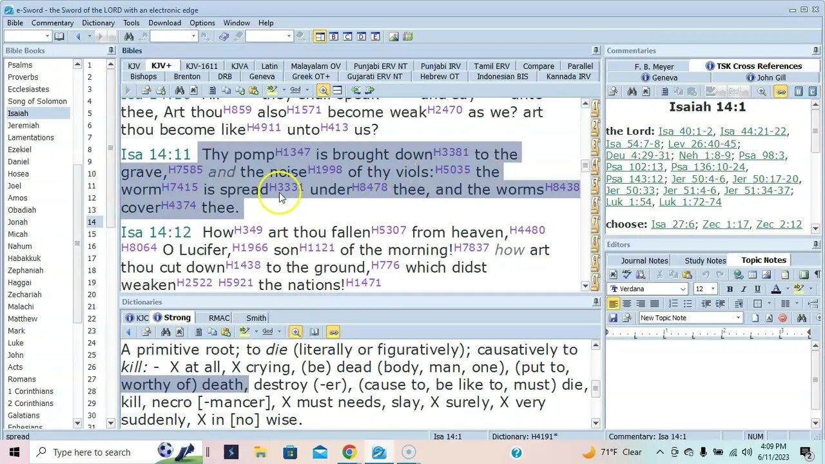Image resolution: width=825 pixels, height=464 pixels.
Task: Switch to the Greek OT+ Bible tab
Action: tap(311, 76)
